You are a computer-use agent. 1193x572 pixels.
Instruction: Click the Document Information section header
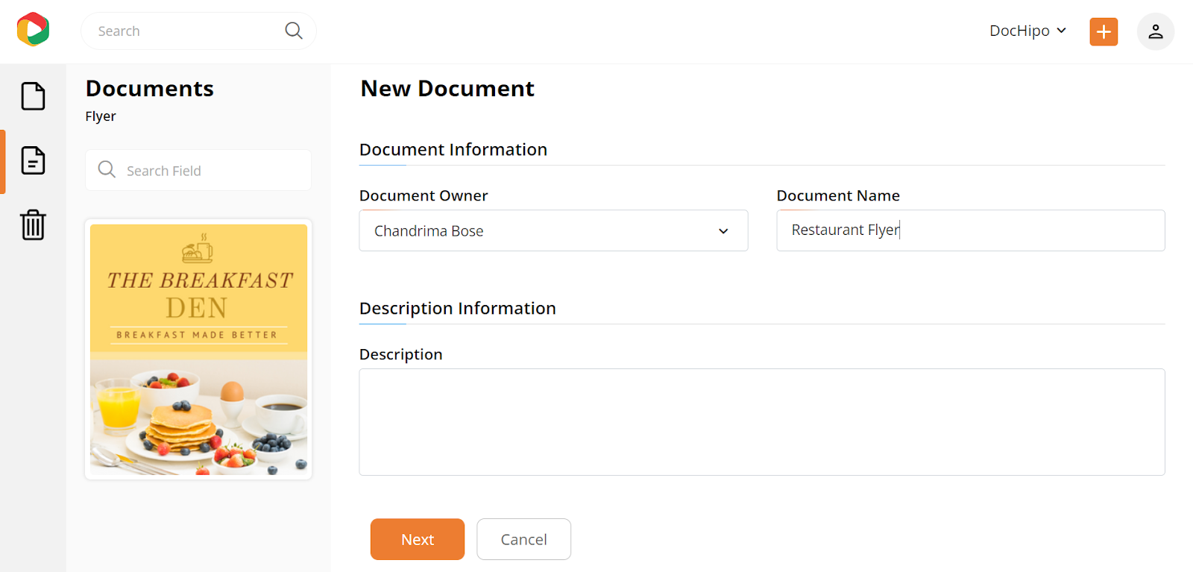coord(453,149)
